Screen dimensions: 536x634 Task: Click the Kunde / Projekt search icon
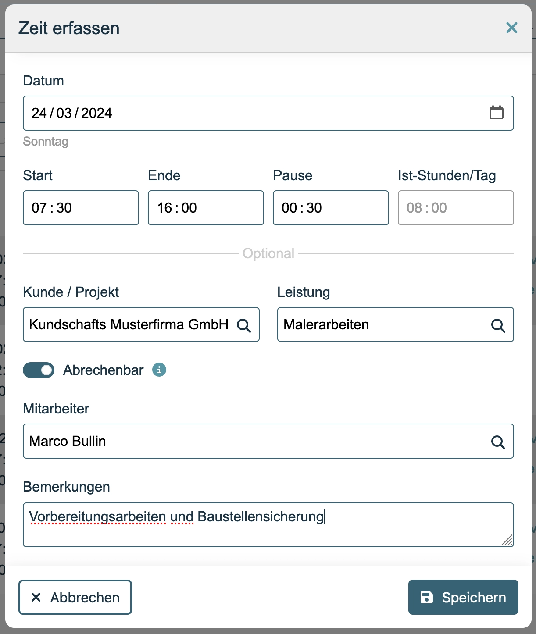[244, 325]
